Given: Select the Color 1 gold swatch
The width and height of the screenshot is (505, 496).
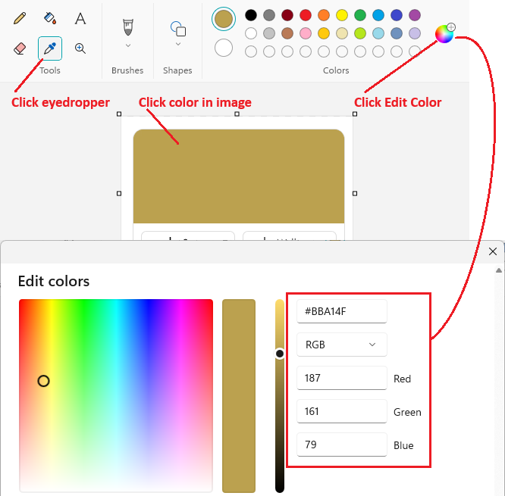Looking at the screenshot, I should coord(224,19).
